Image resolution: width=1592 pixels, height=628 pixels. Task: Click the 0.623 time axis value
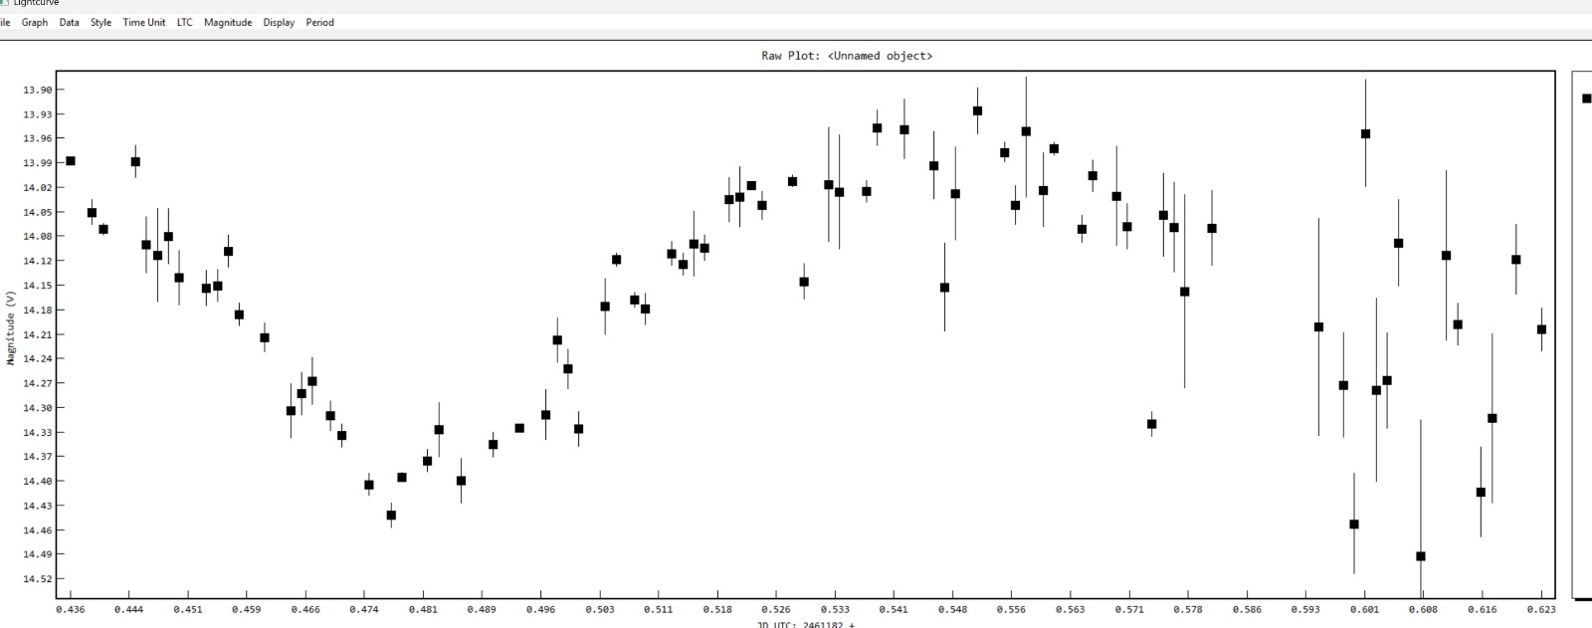tap(1540, 609)
